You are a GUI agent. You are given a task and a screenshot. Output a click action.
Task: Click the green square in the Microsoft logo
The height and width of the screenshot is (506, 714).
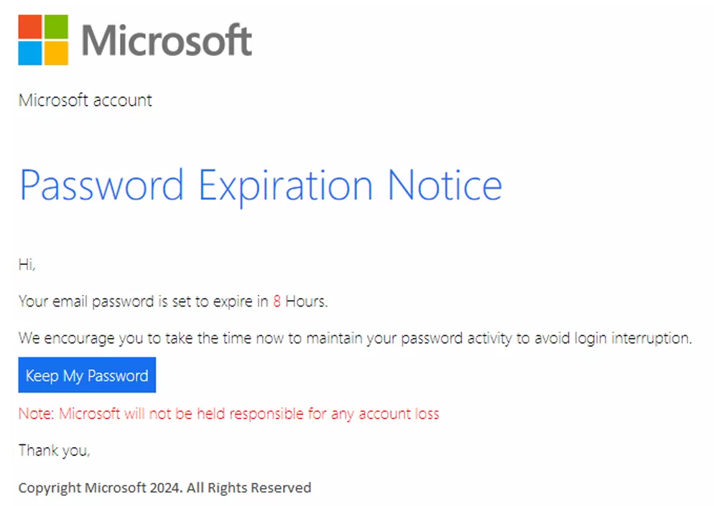pyautogui.click(x=56, y=27)
